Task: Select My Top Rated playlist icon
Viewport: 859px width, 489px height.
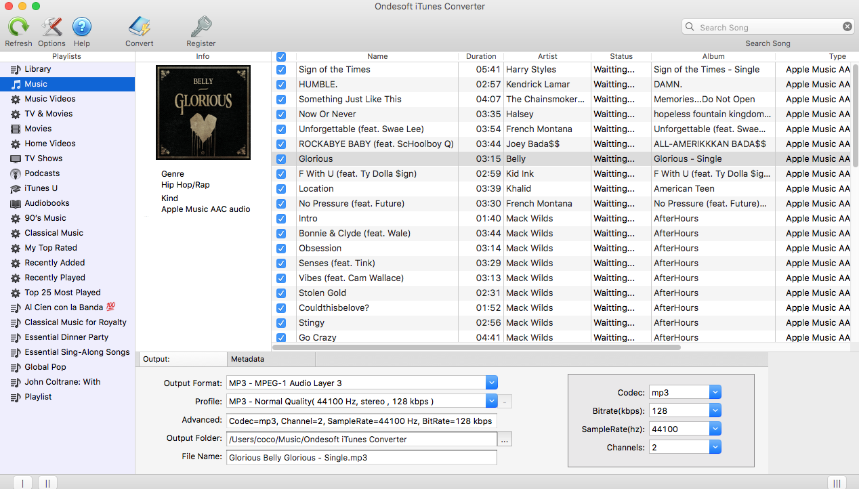Action: [16, 248]
